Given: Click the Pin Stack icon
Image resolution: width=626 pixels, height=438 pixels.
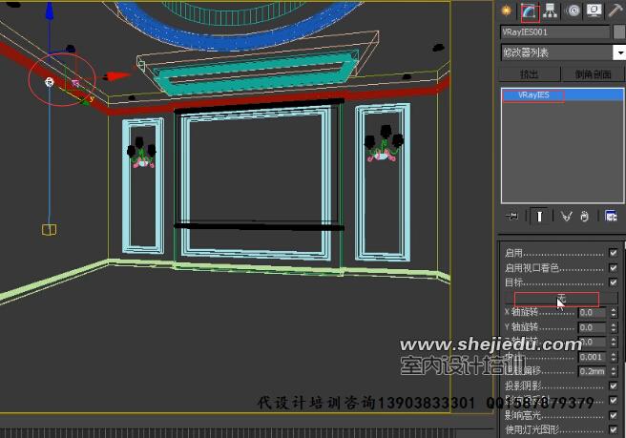Looking at the screenshot, I should (512, 216).
